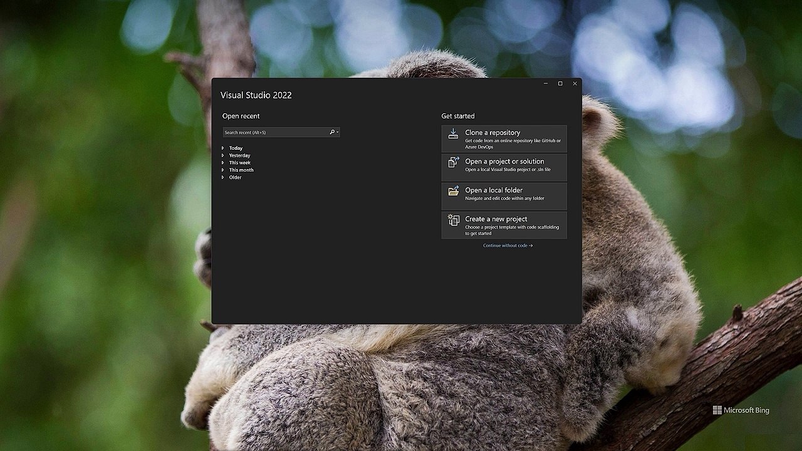Click the Clone a repository download icon
Image resolution: width=802 pixels, height=451 pixels.
pyautogui.click(x=453, y=133)
